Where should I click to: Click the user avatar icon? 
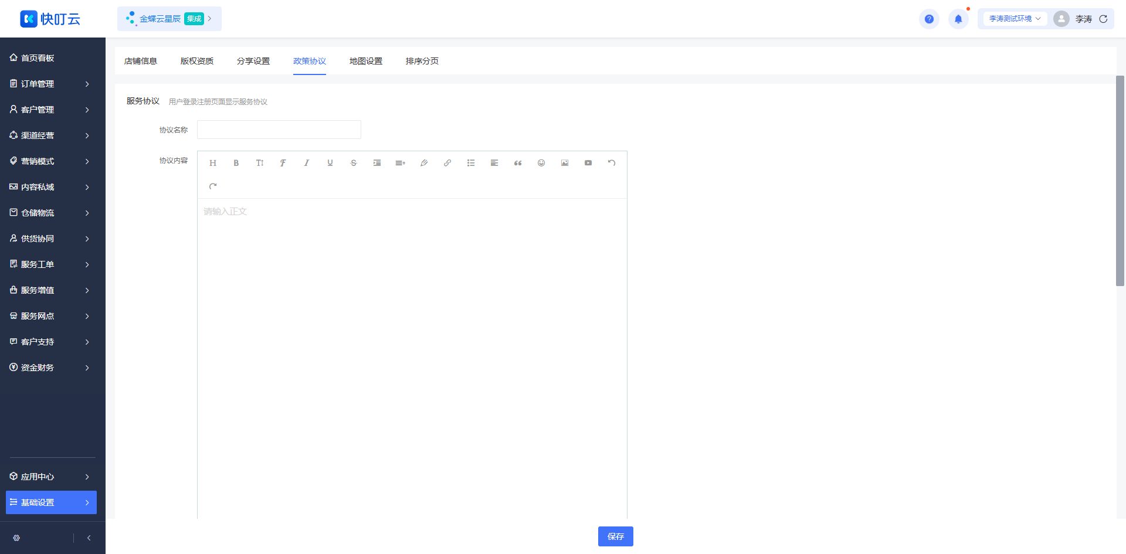click(1061, 19)
